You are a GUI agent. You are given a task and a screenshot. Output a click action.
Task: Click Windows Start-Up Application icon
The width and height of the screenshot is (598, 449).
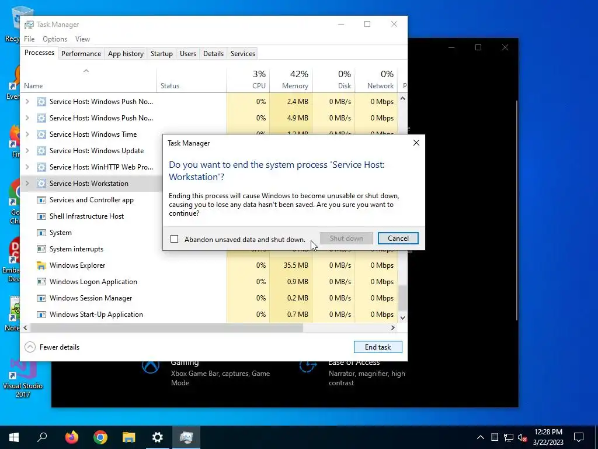[41, 314]
